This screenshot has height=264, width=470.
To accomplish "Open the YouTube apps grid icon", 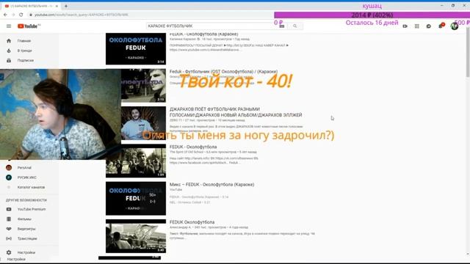I will tap(416, 26).
